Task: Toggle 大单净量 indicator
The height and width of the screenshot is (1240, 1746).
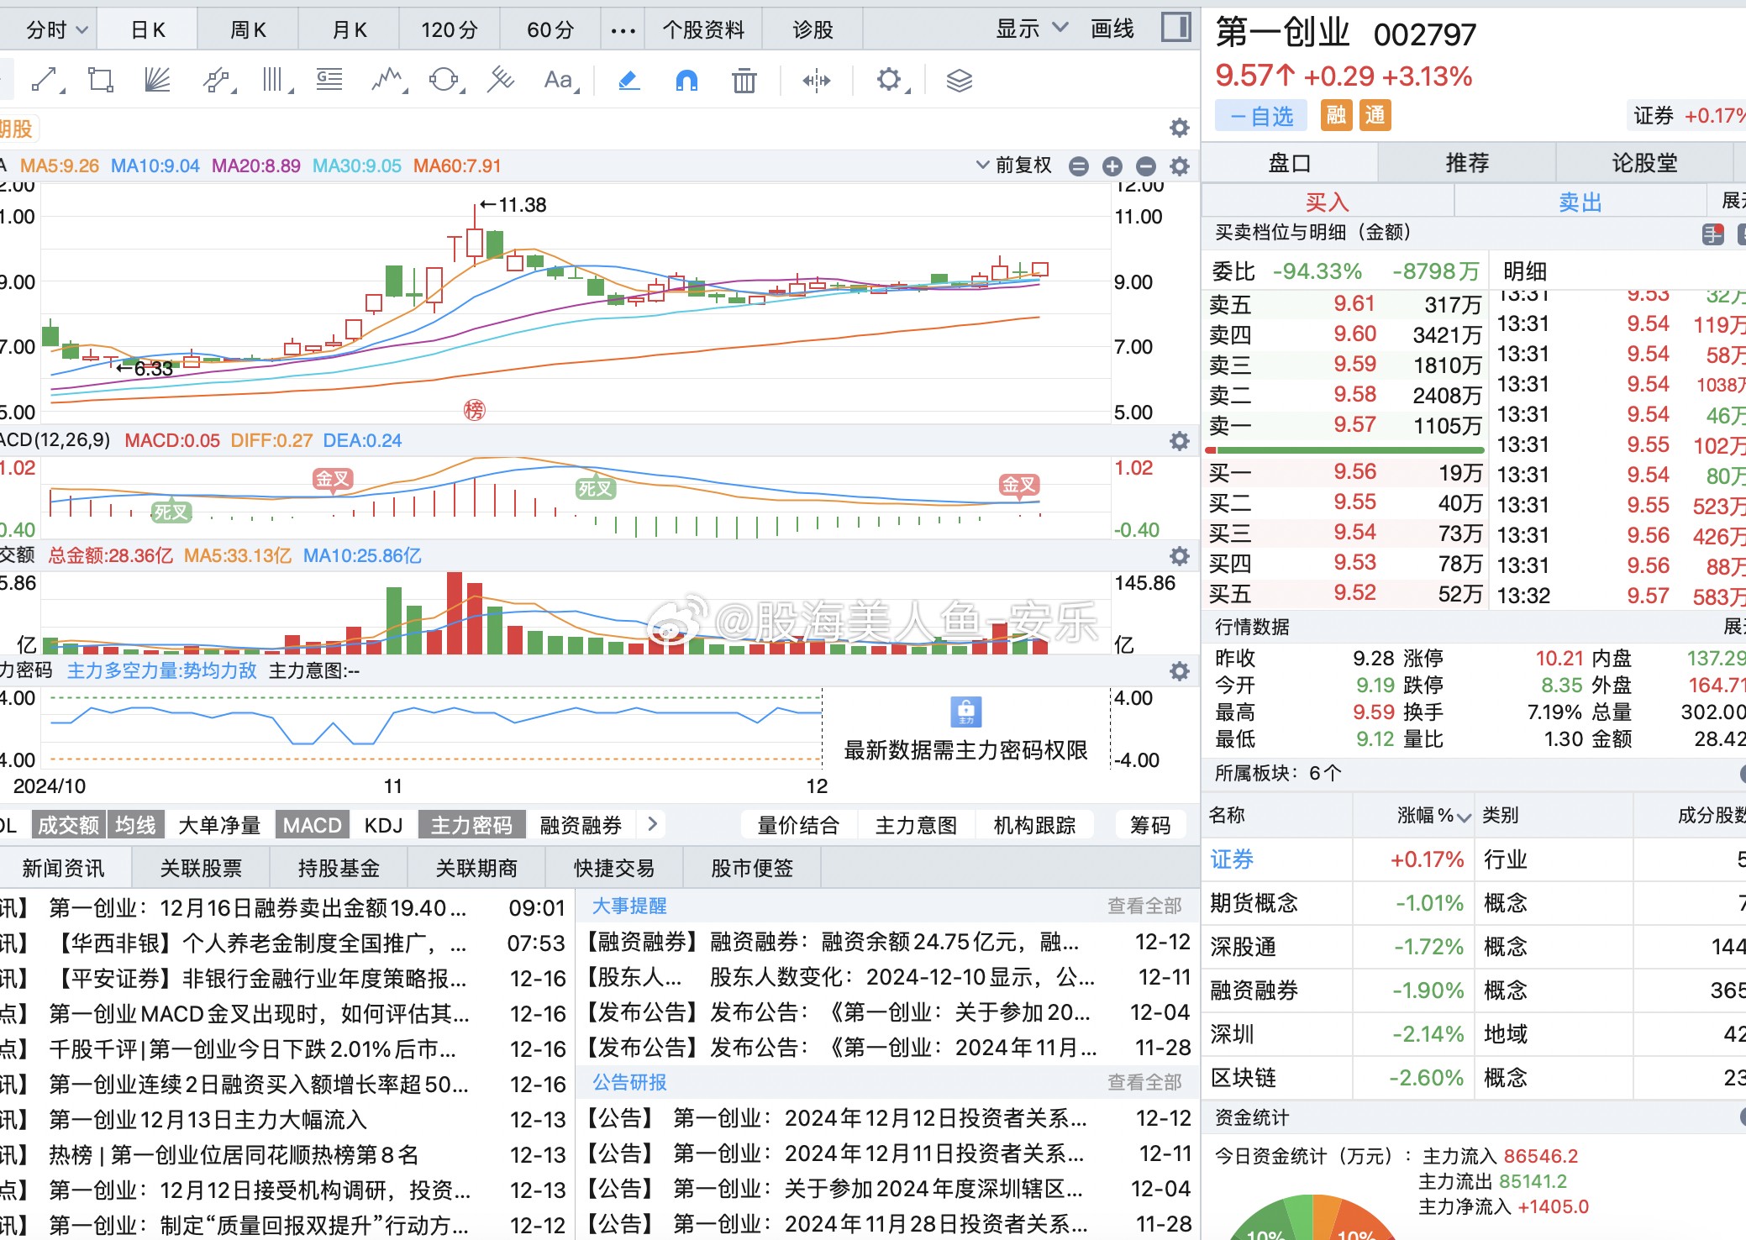Action: point(219,825)
